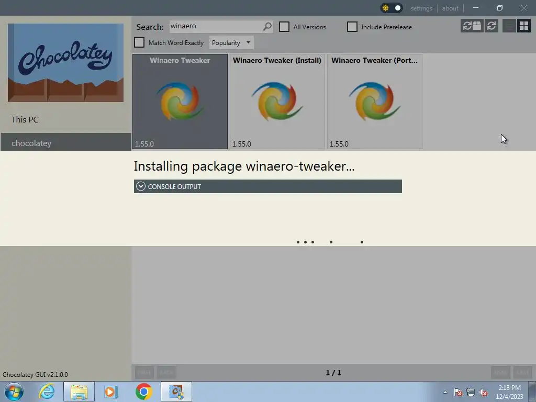
Task: Switch to tile grid view icon
Action: pyautogui.click(x=523, y=26)
